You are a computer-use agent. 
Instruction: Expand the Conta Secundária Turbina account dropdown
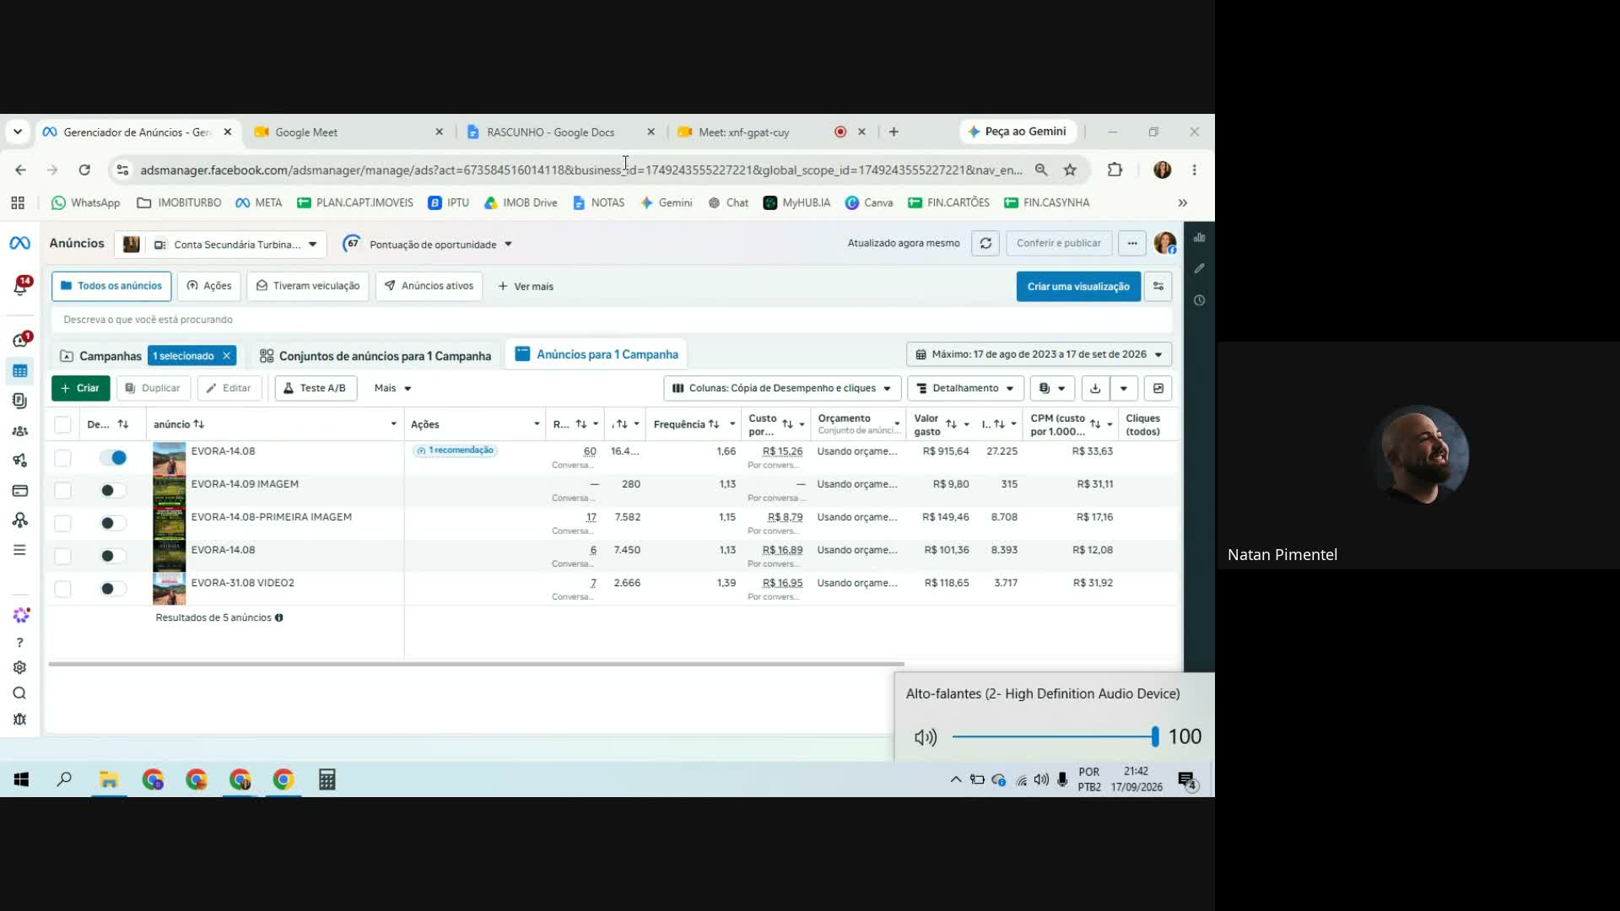pos(219,245)
